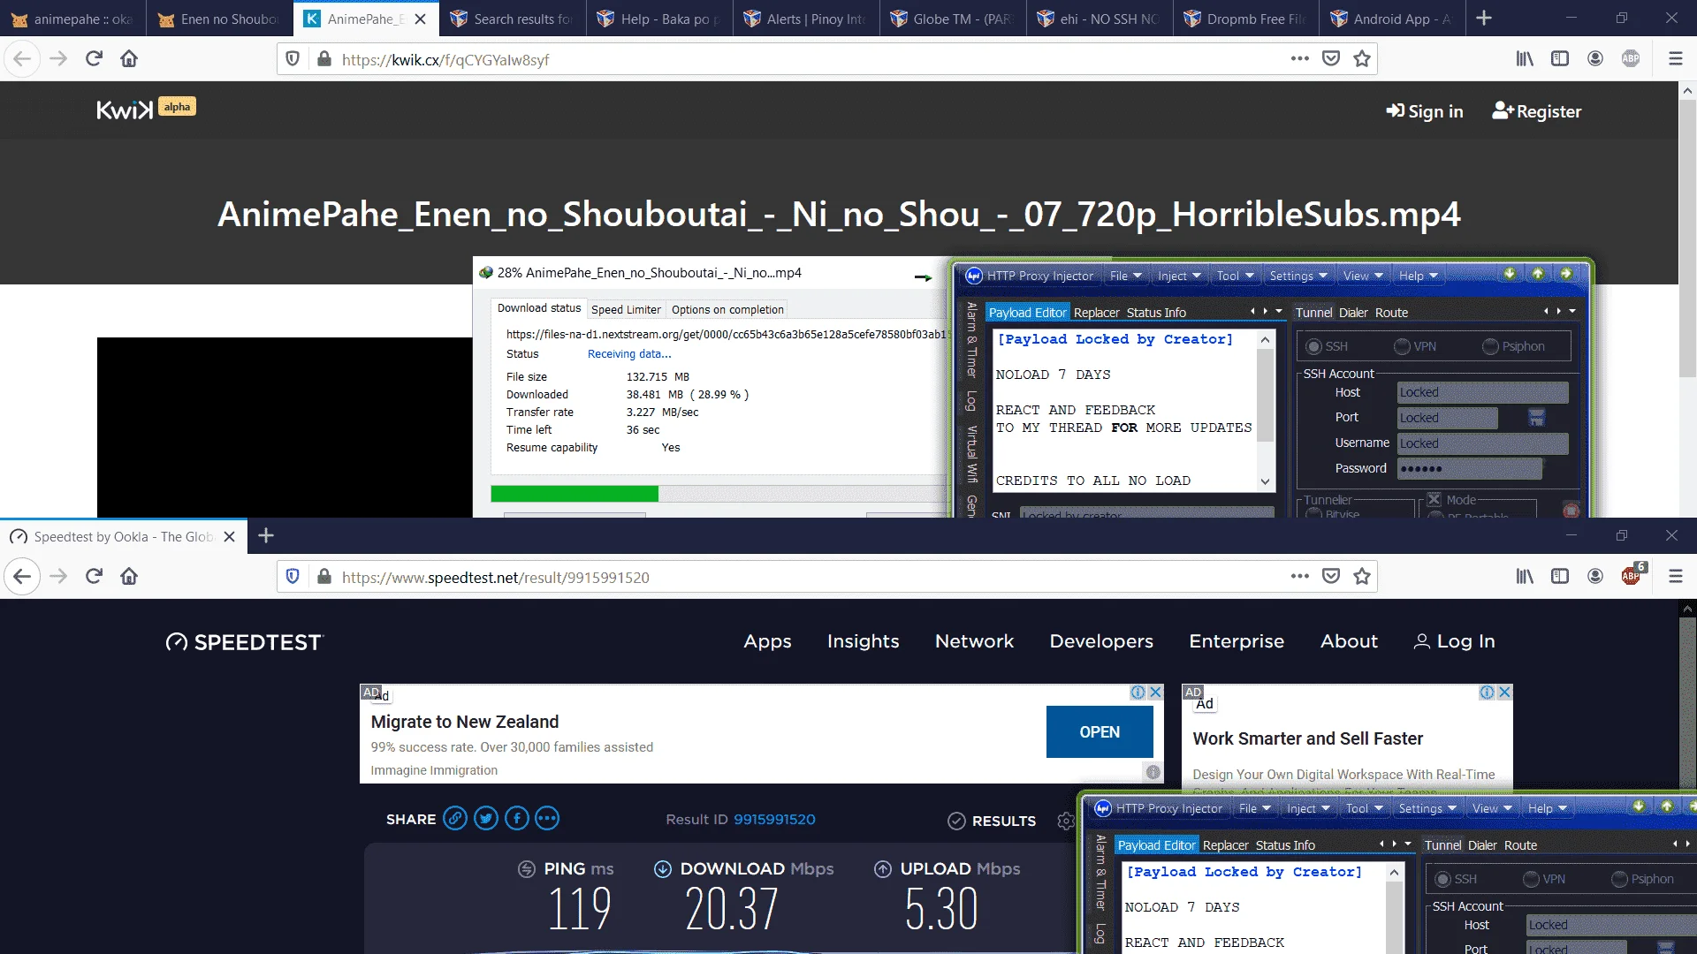This screenshot has width=1697, height=954.
Task: Toggle sidebar icon in top browser toolbar
Action: 1560,58
